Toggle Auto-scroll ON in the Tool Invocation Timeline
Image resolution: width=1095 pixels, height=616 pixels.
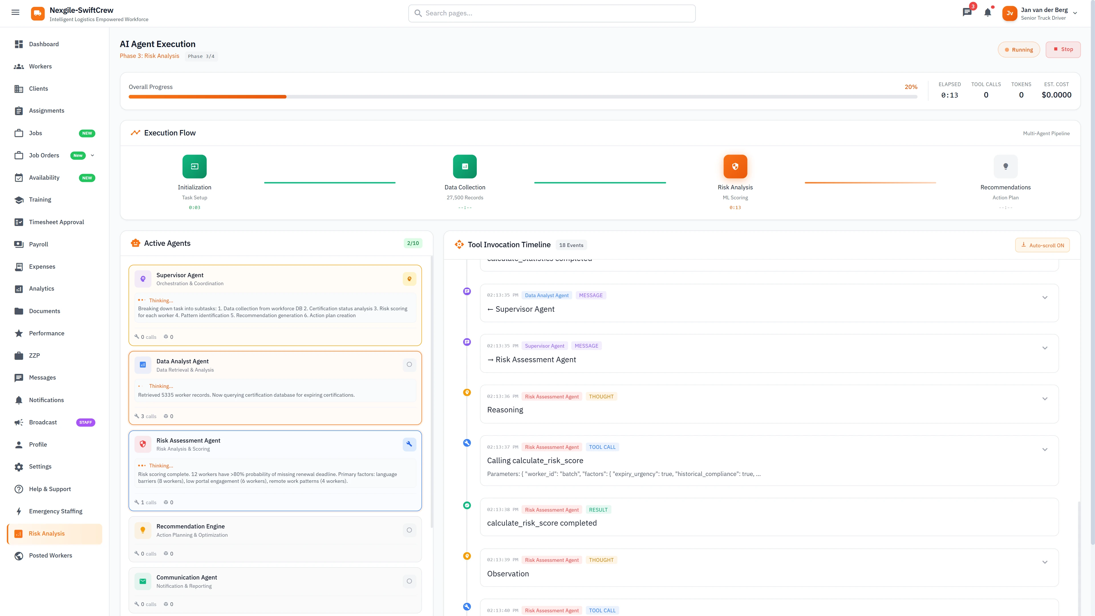coord(1042,245)
